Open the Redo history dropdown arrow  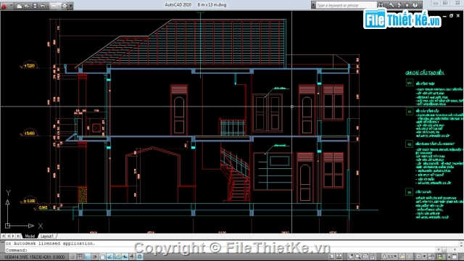click(x=59, y=7)
